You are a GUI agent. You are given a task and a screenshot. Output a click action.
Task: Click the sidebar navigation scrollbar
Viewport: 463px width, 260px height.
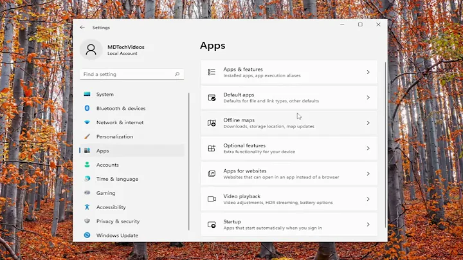tap(188, 162)
